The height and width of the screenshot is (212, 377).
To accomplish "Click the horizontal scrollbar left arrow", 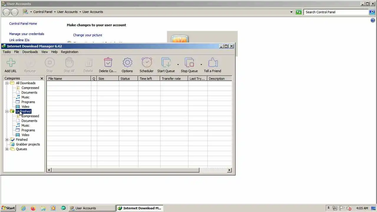I will click(49, 170).
